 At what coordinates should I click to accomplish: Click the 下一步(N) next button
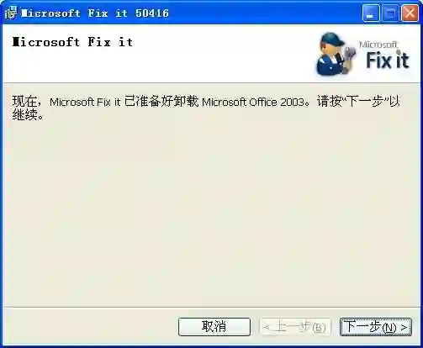pyautogui.click(x=376, y=327)
